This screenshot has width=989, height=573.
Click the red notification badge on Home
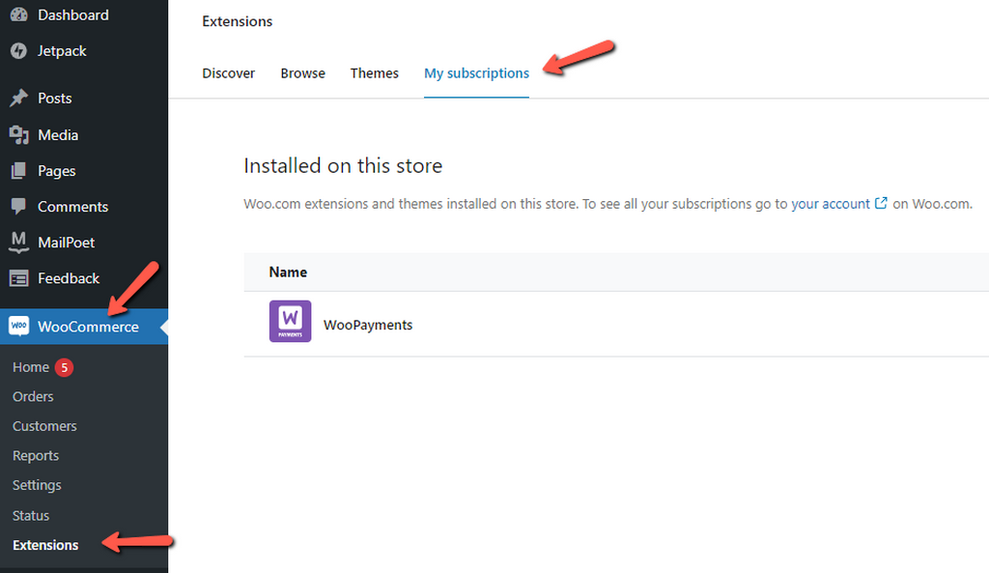(63, 366)
